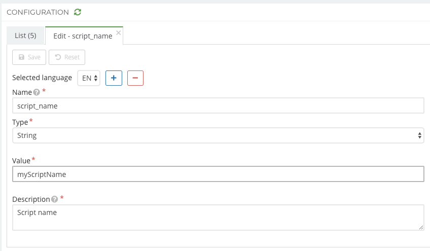The height and width of the screenshot is (251, 430).
Task: Grab the Description textarea resize handle
Action: [x=420, y=227]
